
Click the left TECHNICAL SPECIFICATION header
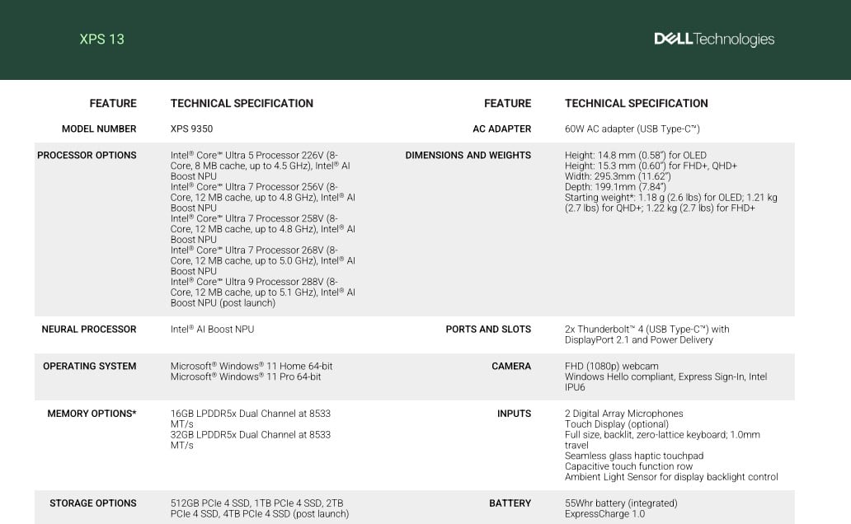click(242, 103)
